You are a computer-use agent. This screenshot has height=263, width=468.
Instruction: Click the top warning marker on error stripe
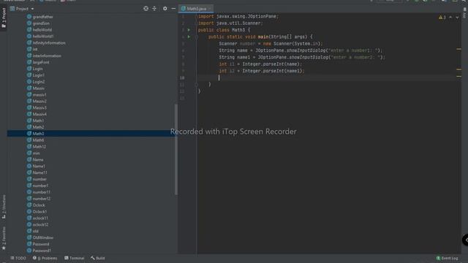click(x=458, y=49)
